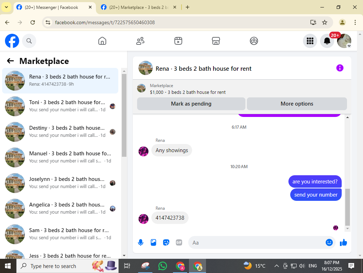The height and width of the screenshot is (273, 363).
Task: Click the 'are you interested?' message bubble
Action: (x=315, y=182)
